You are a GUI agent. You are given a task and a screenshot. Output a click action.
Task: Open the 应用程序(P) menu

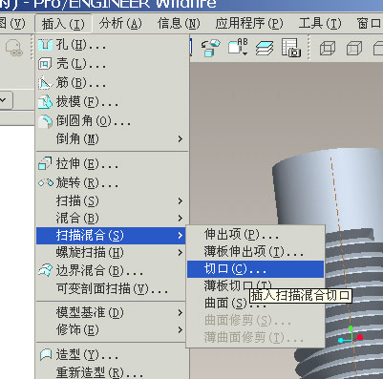point(249,24)
